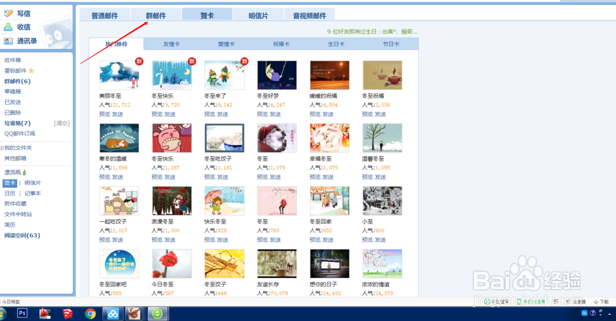Switch to the 普通邮件 tab
Image resolution: width=616 pixels, height=321 pixels.
[x=105, y=16]
